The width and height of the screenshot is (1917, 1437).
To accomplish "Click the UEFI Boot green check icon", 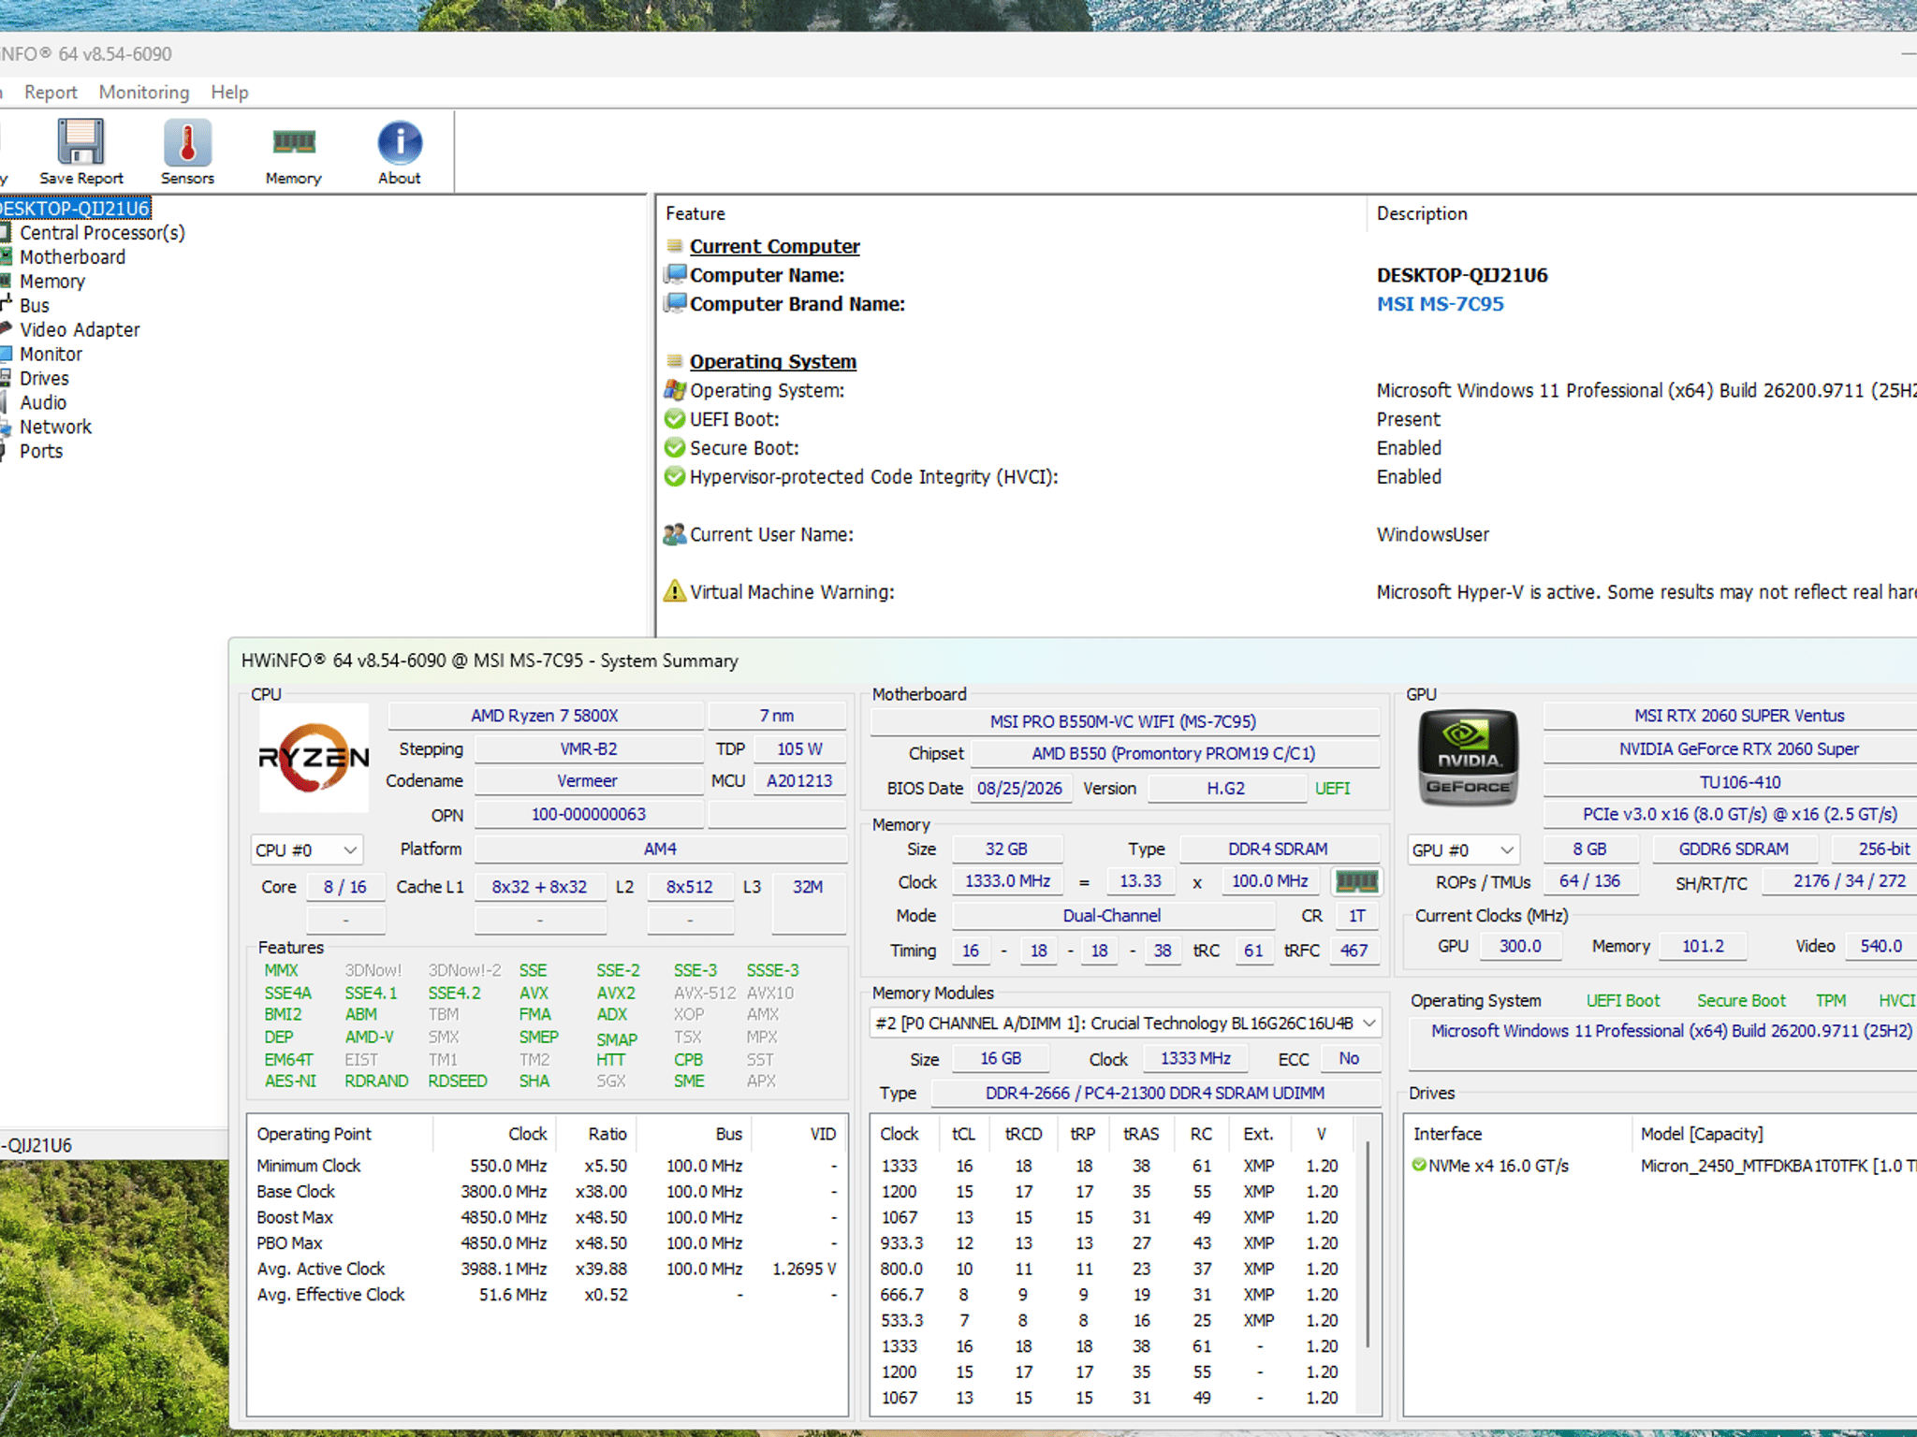I will 674,419.
